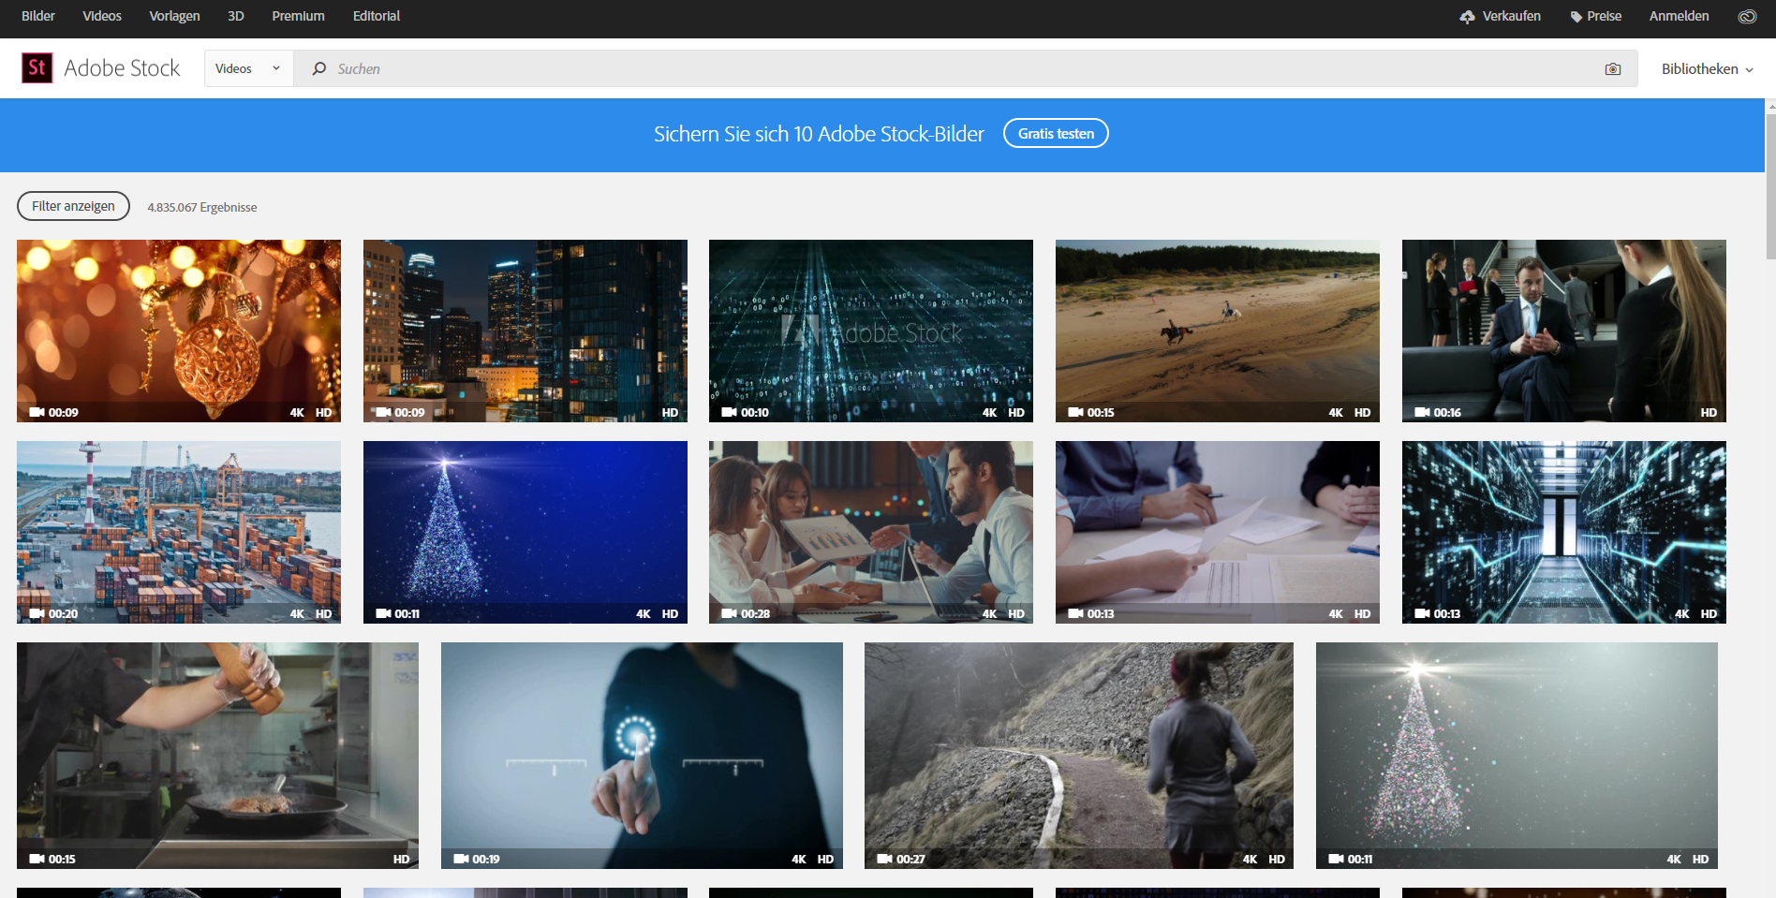The image size is (1776, 898).
Task: Open the Editorial menu item
Action: [377, 16]
